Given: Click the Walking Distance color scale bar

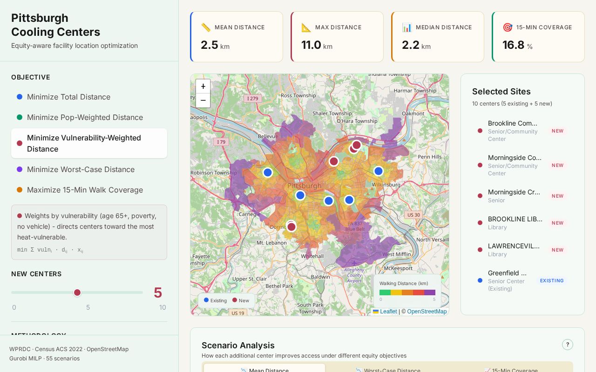Looking at the screenshot, I should pyautogui.click(x=407, y=292).
